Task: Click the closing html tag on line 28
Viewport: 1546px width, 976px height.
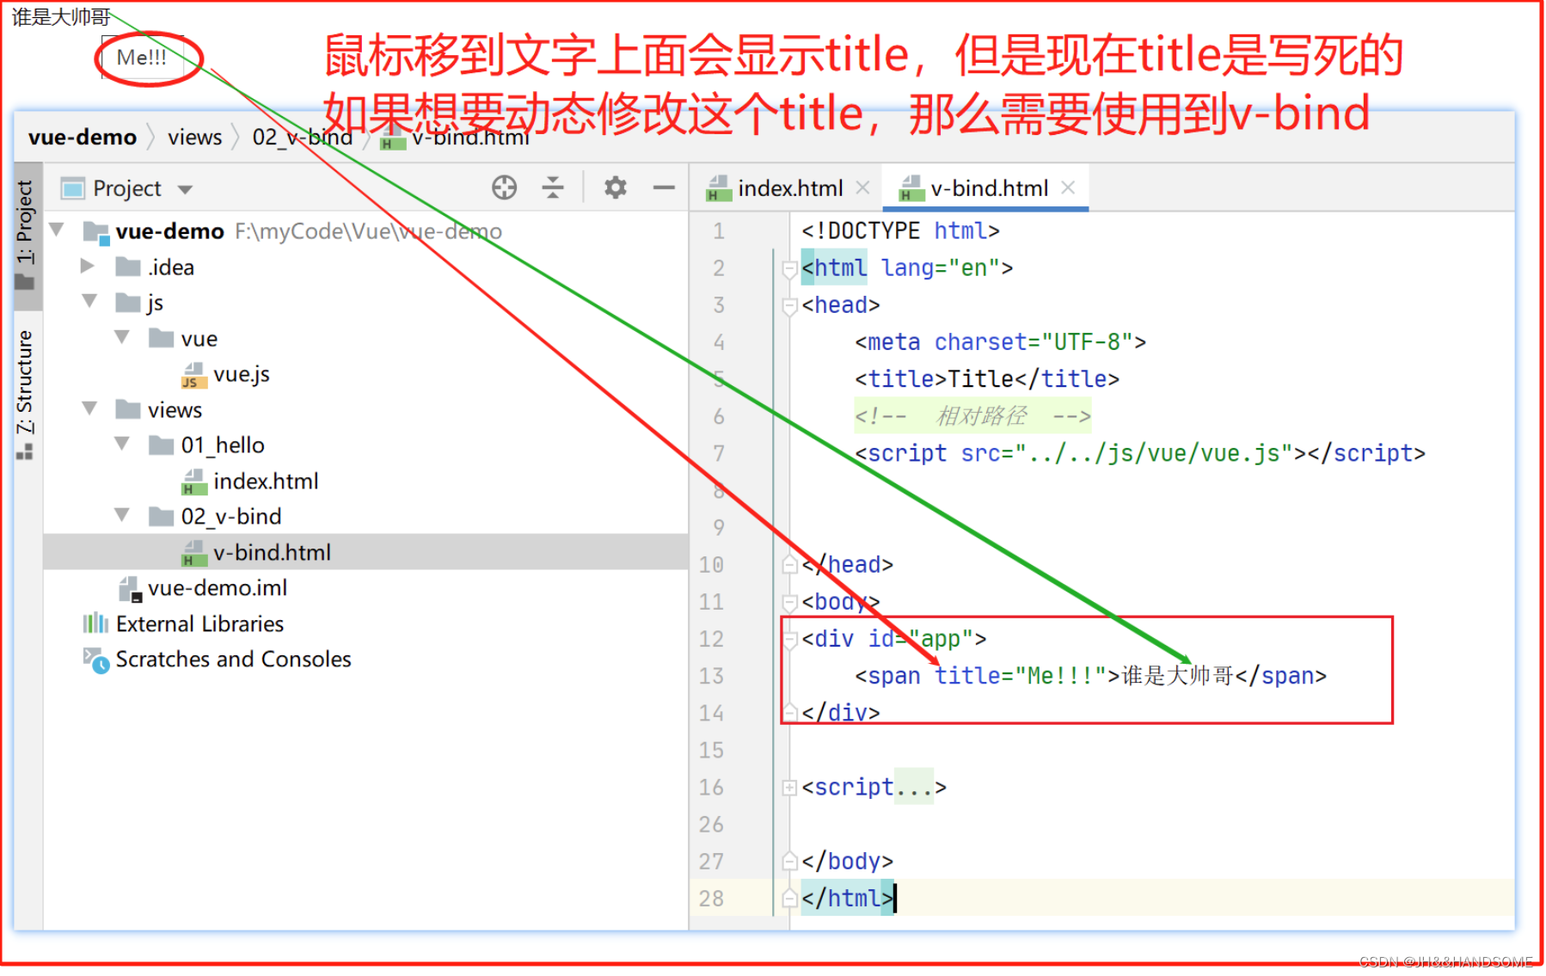Action: [847, 899]
